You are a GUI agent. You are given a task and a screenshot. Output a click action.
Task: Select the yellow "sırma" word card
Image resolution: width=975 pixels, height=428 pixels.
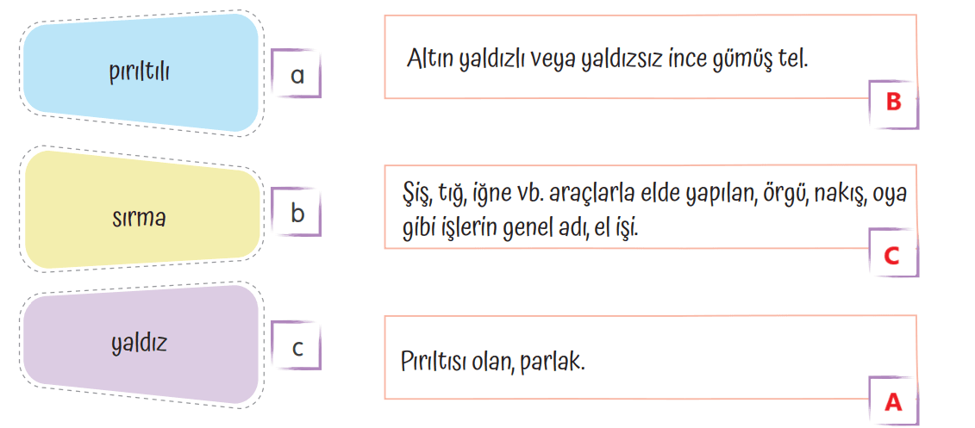(x=142, y=214)
